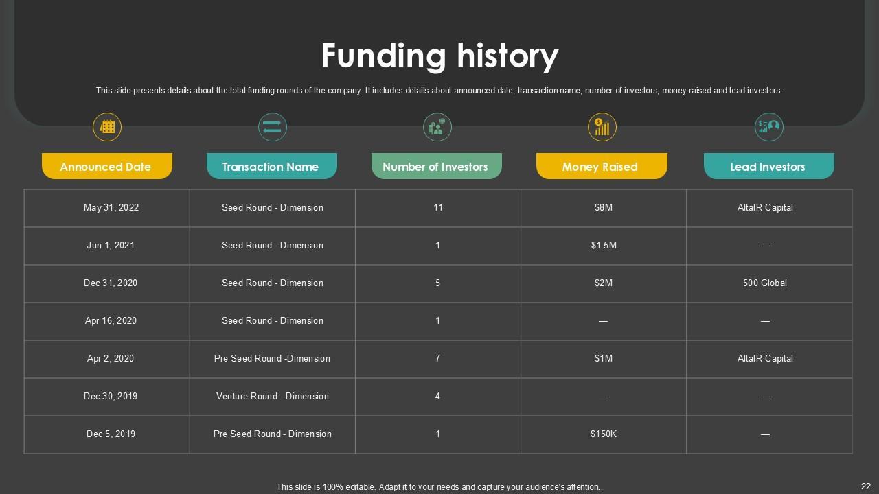Image resolution: width=879 pixels, height=494 pixels.
Task: Click the lead investor icon above Lead Investors
Action: coord(768,127)
